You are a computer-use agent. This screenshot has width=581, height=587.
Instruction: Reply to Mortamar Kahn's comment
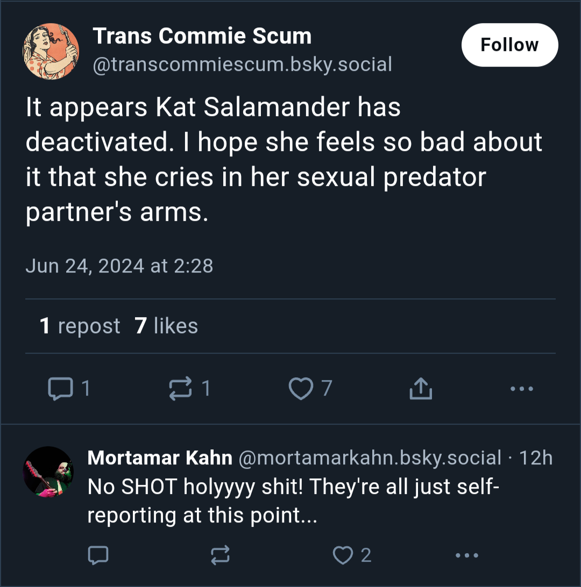point(98,555)
